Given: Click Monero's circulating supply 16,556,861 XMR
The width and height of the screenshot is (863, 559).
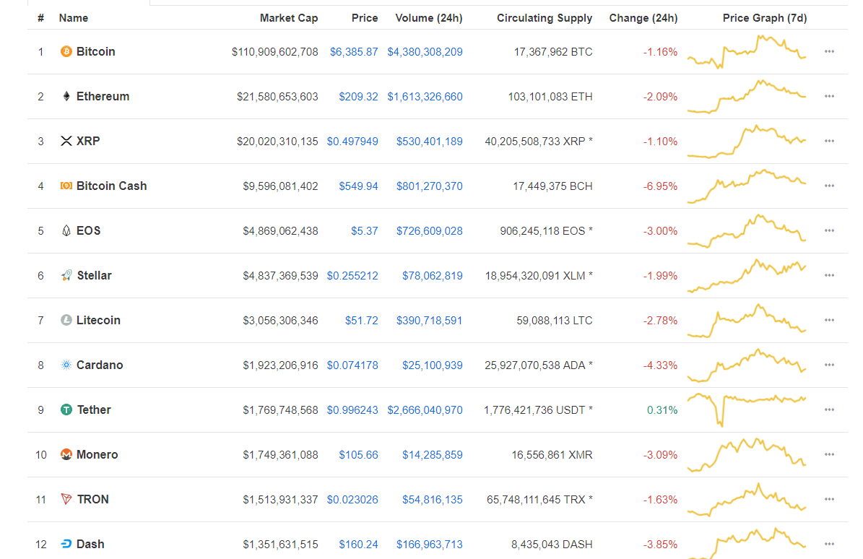Looking at the screenshot, I should pyautogui.click(x=552, y=455).
